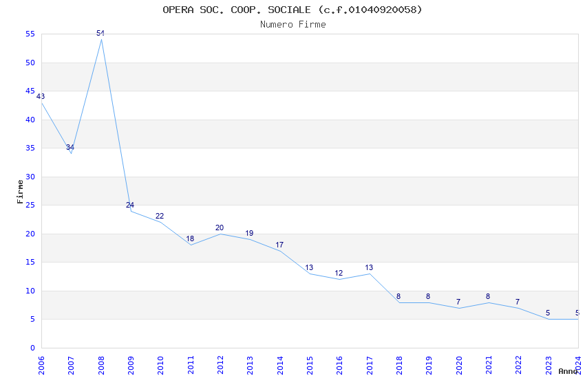Click x-axis year 2015

pos(310,366)
